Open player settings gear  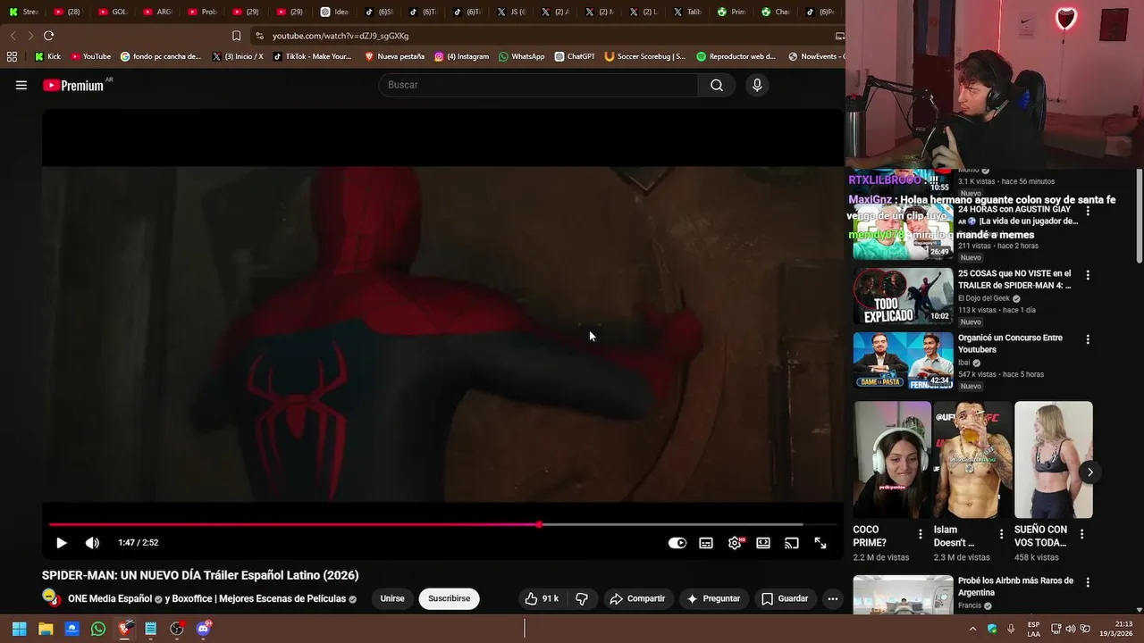(x=735, y=543)
